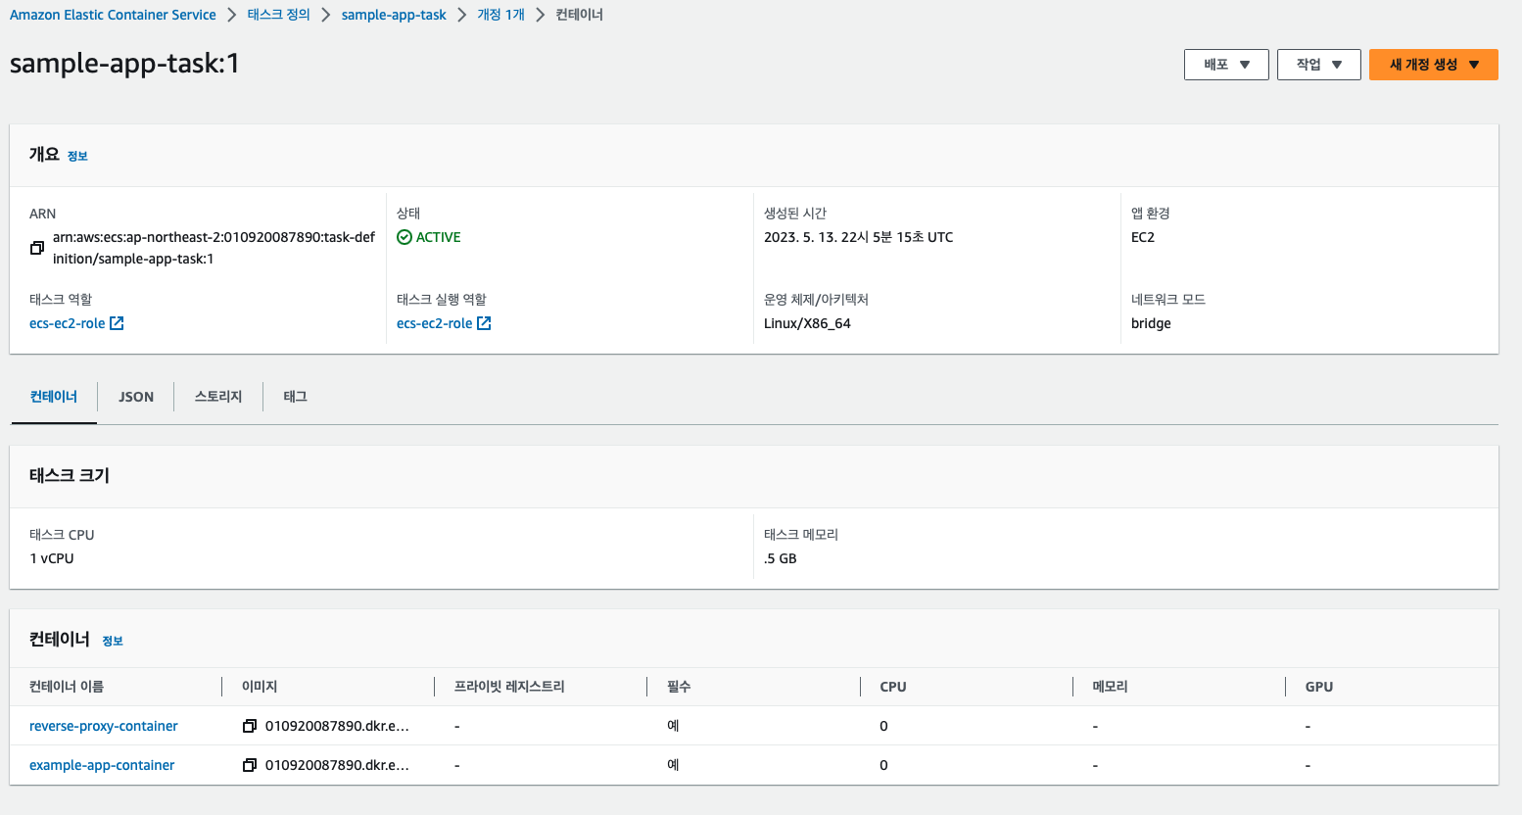Open external link icon beside task execution role
1522x815 pixels.
(x=484, y=323)
